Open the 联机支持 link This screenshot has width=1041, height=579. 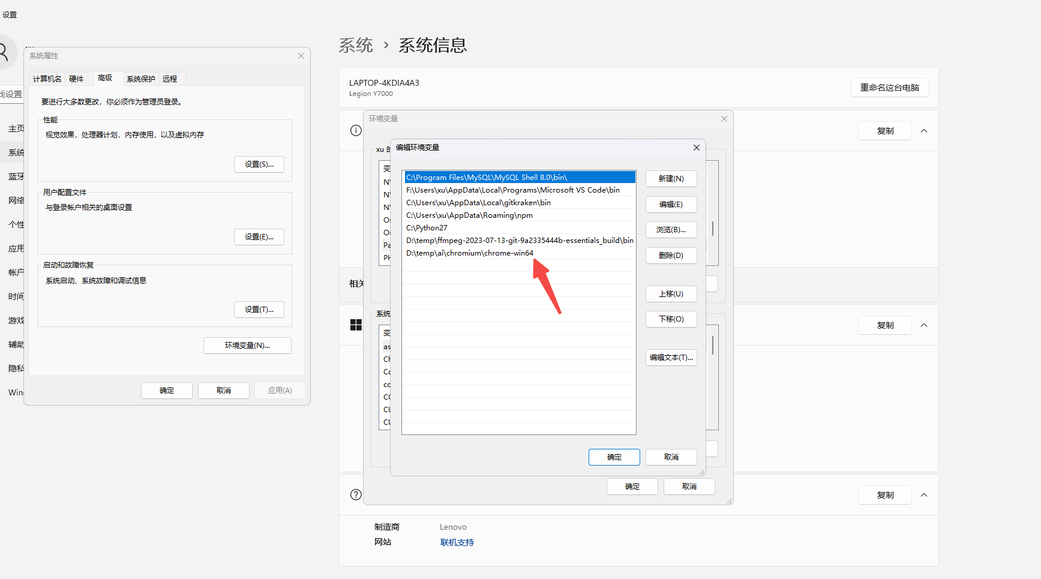coord(457,542)
